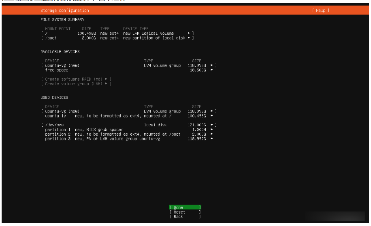Click the arrow next to ubuntu-lv 100.496G

(x=212, y=116)
